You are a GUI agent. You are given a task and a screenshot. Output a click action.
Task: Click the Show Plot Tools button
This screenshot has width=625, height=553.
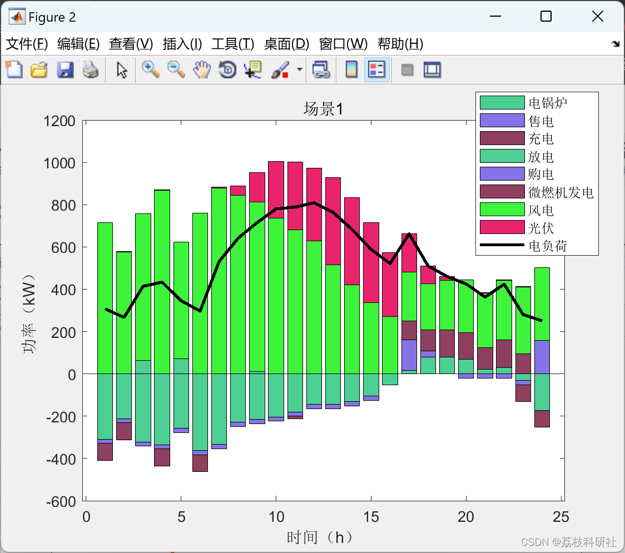(x=432, y=69)
